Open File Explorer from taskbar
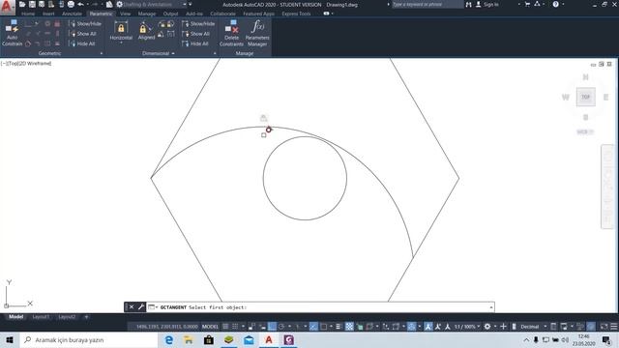The image size is (619, 348). tap(189, 339)
